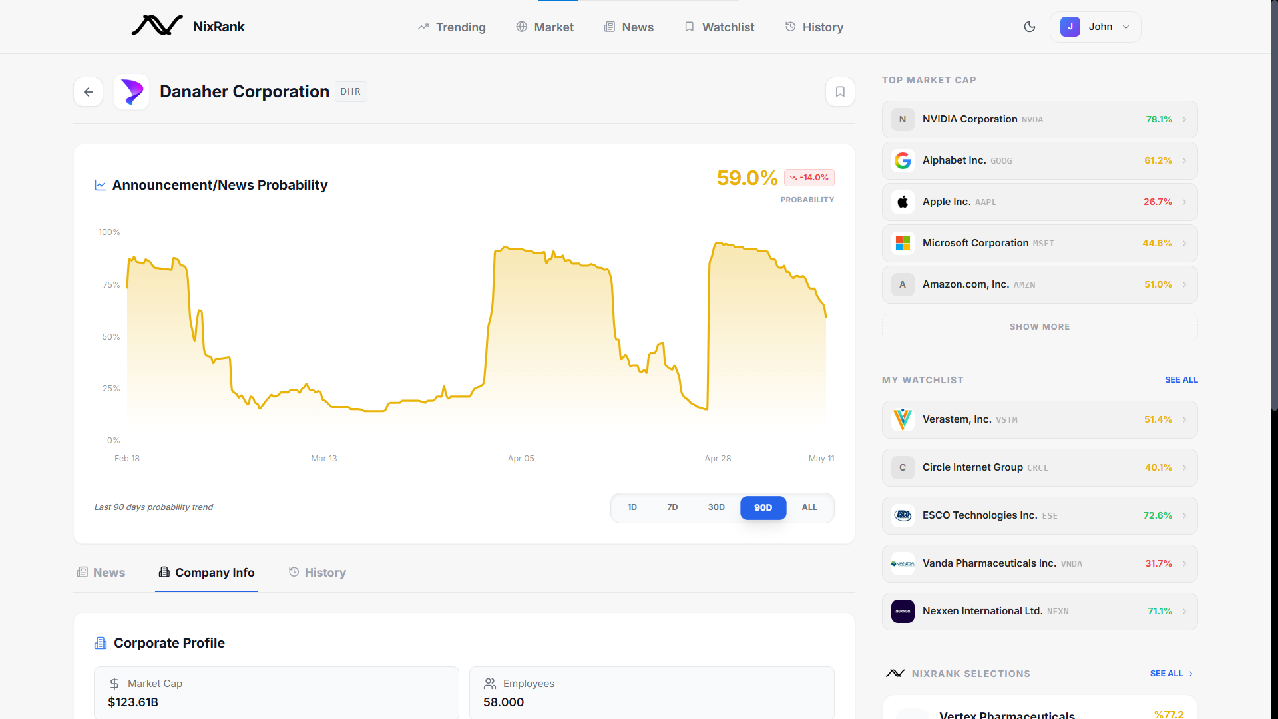Switch to the Company Info tab

(206, 573)
